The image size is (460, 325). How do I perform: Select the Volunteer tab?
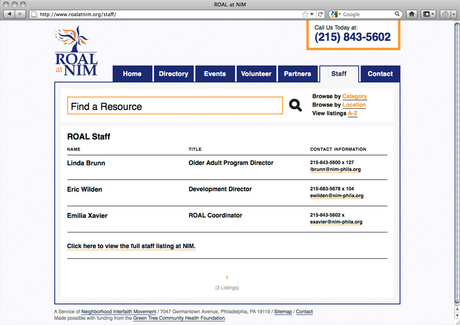tap(256, 74)
